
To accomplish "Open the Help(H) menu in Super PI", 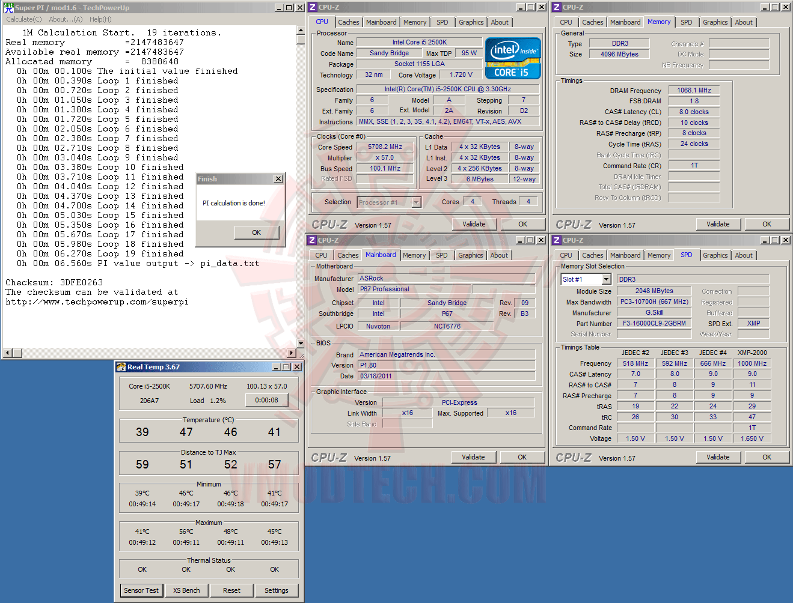I will (100, 19).
